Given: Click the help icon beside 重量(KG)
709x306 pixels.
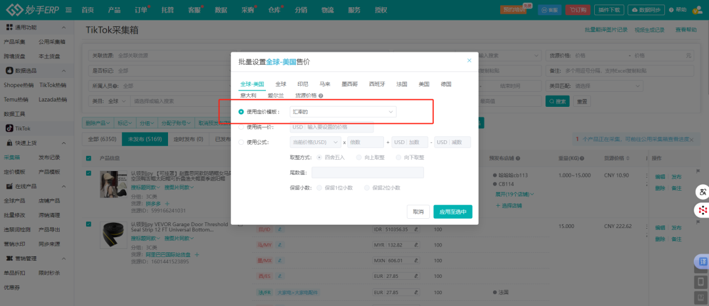Looking at the screenshot, I should pos(582,159).
